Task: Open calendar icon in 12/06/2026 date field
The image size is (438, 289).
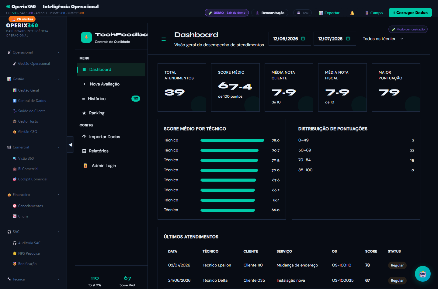Action: pos(303,39)
